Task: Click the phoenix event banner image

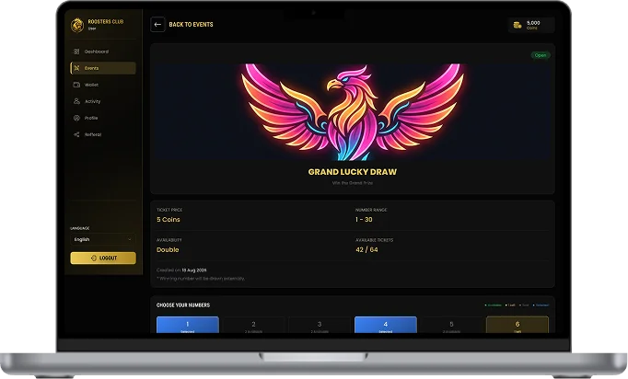Action: 353,111
